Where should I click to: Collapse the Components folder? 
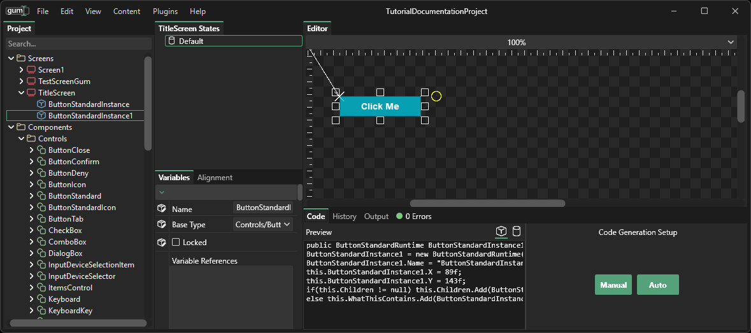[x=11, y=127]
